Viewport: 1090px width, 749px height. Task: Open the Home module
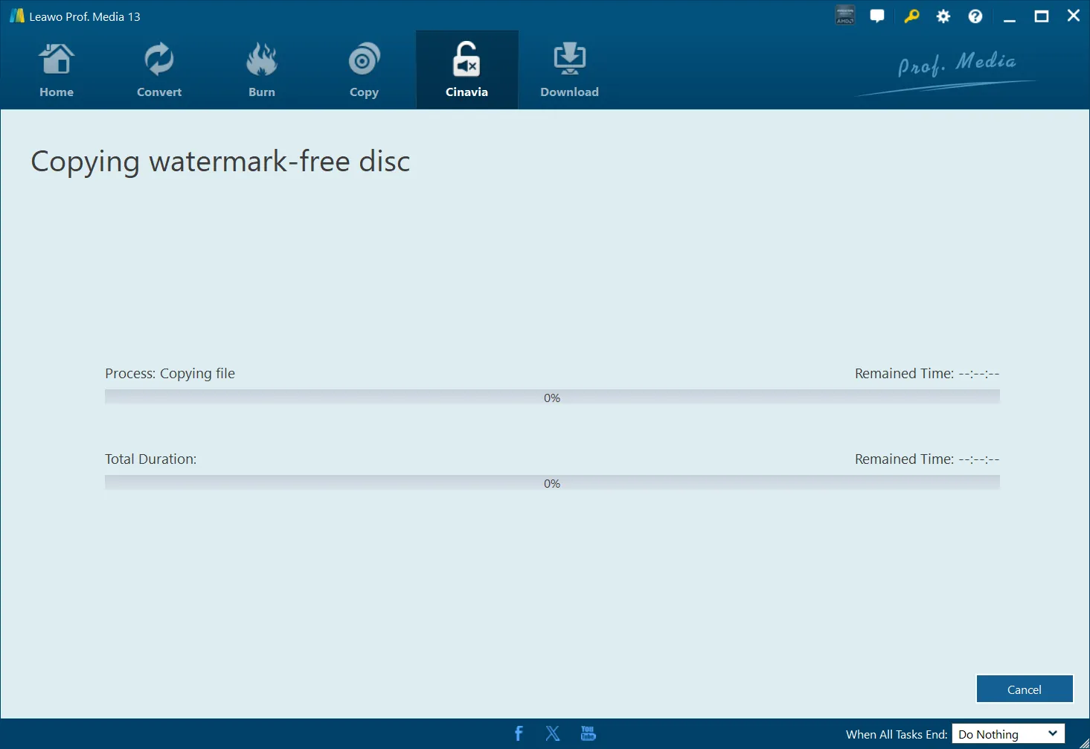(57, 70)
